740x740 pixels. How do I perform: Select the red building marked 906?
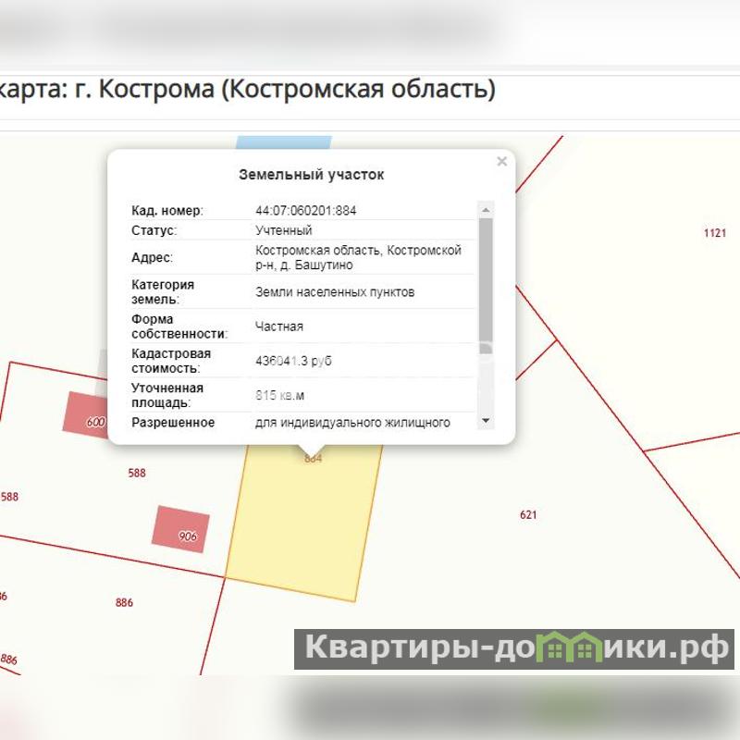pyautogui.click(x=181, y=529)
